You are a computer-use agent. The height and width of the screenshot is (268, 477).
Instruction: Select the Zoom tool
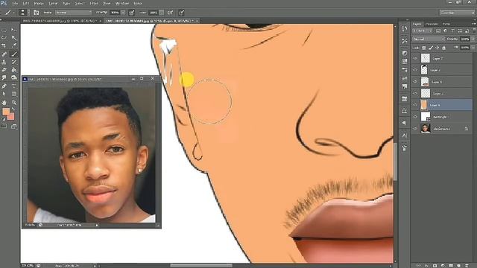point(13,103)
